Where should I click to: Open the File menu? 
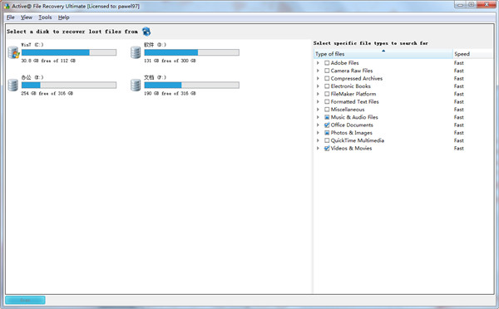pyautogui.click(x=11, y=17)
